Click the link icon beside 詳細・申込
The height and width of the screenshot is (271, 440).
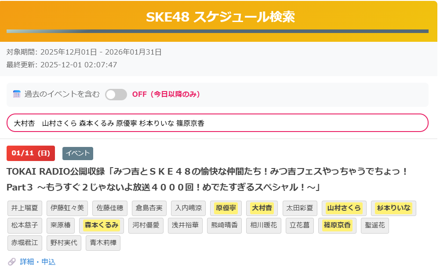12,262
